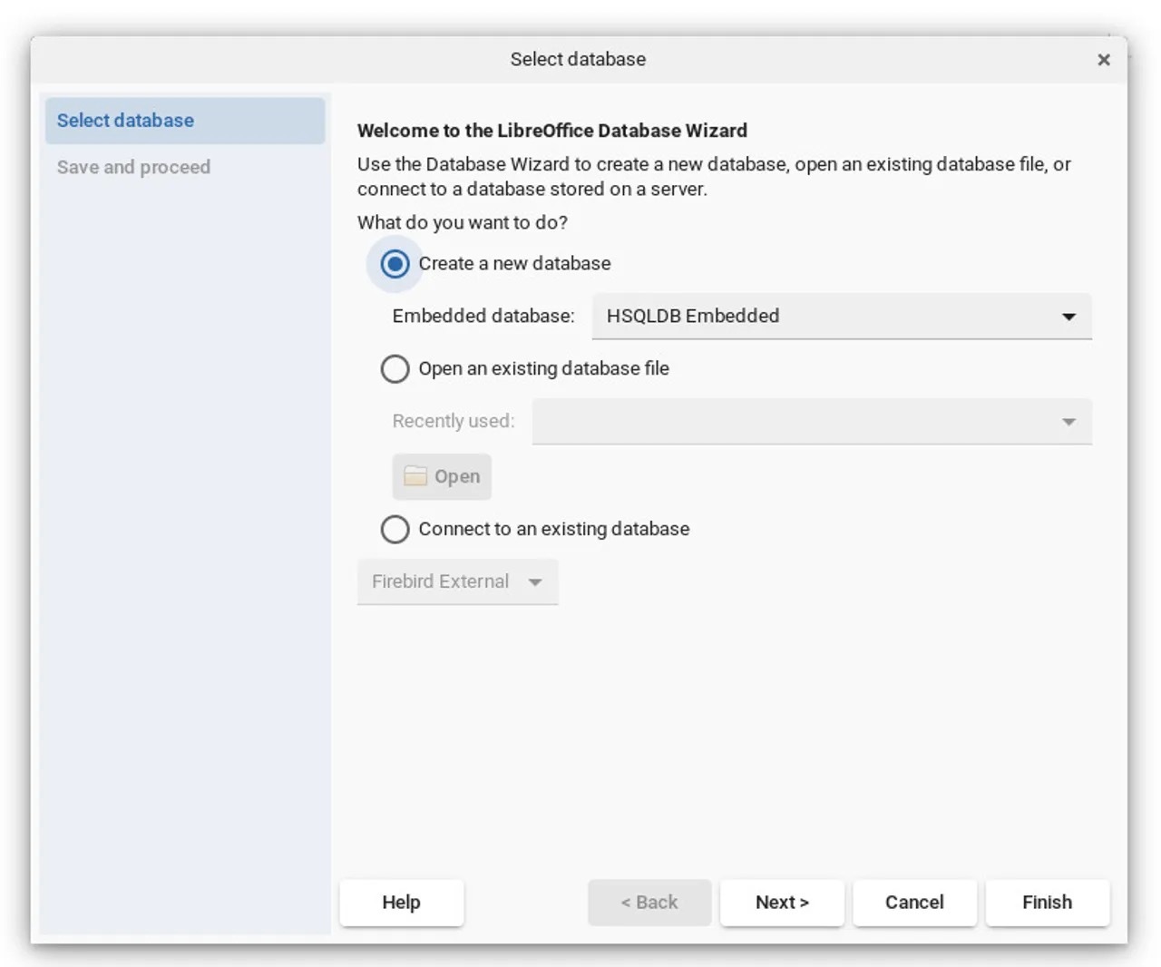
Task: Click the Select database title bar
Action: [x=578, y=60]
